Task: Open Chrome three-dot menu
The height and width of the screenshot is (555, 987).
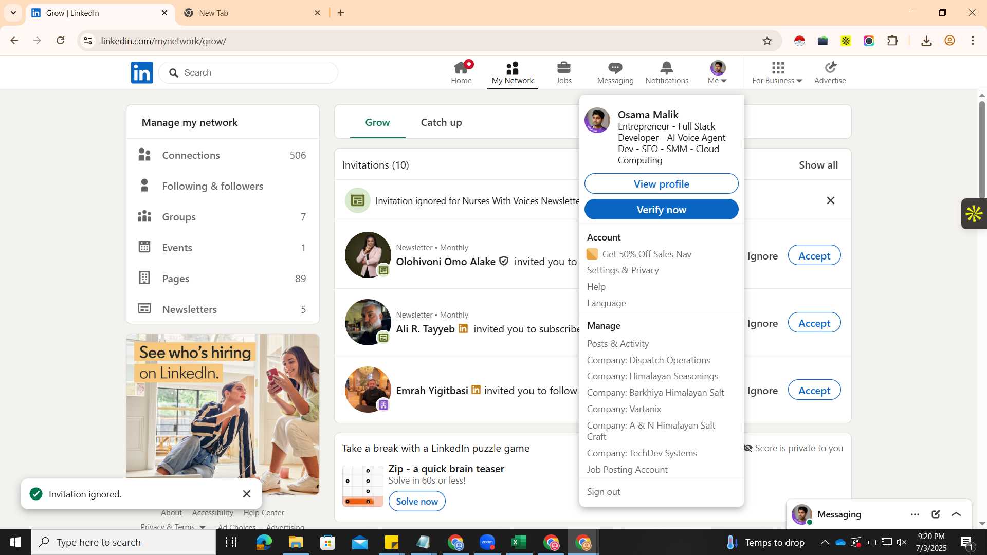Action: (973, 41)
